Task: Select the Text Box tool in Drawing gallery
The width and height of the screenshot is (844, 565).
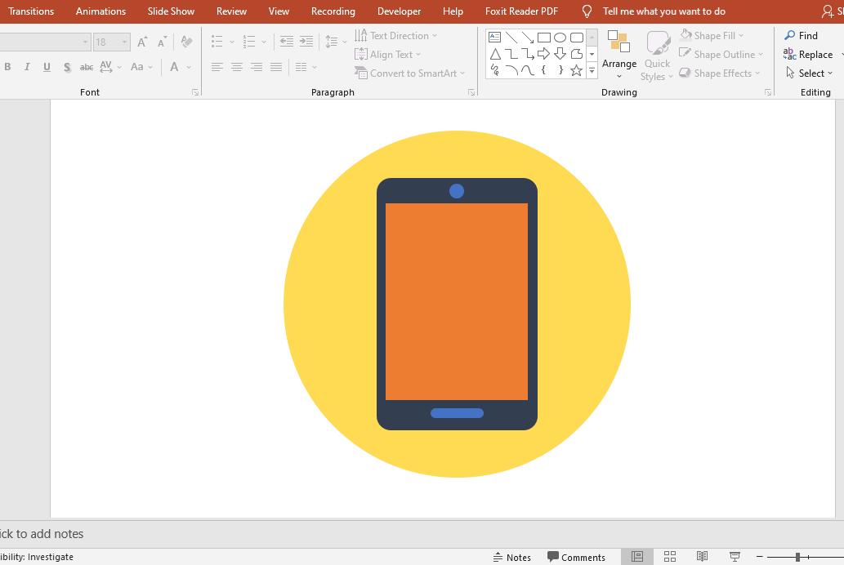Action: (494, 36)
